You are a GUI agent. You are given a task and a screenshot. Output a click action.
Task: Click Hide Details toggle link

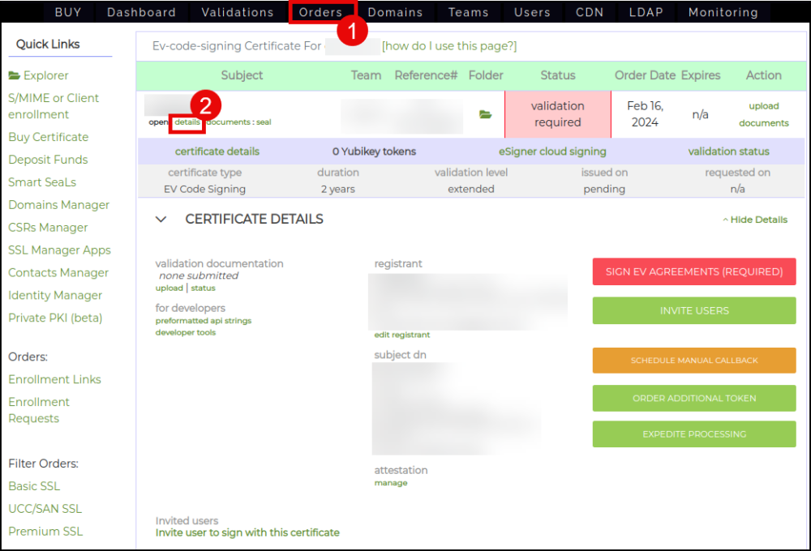755,220
